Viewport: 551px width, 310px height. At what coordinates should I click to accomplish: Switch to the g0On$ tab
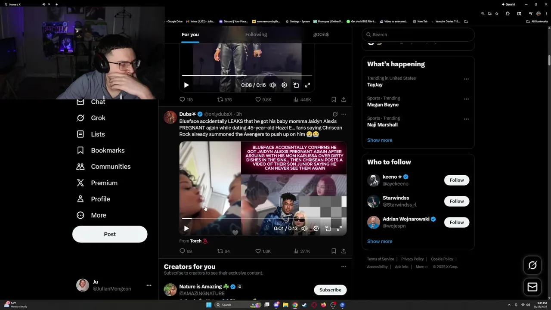tap(321, 34)
